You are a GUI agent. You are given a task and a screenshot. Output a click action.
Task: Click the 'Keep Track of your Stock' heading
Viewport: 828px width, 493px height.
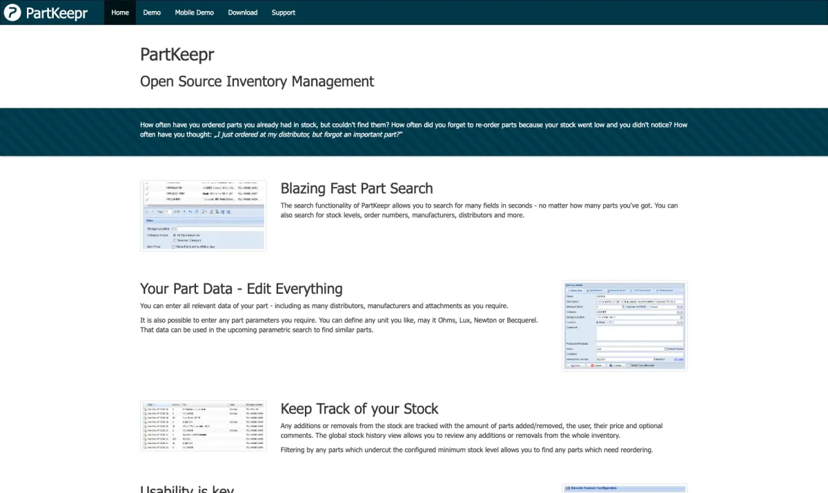click(x=359, y=409)
